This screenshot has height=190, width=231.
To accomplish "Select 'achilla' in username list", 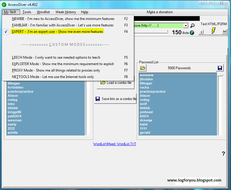I will (x=46, y=133).
